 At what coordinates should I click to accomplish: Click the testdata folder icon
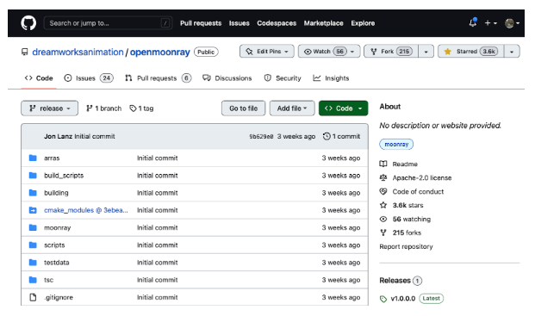33,262
